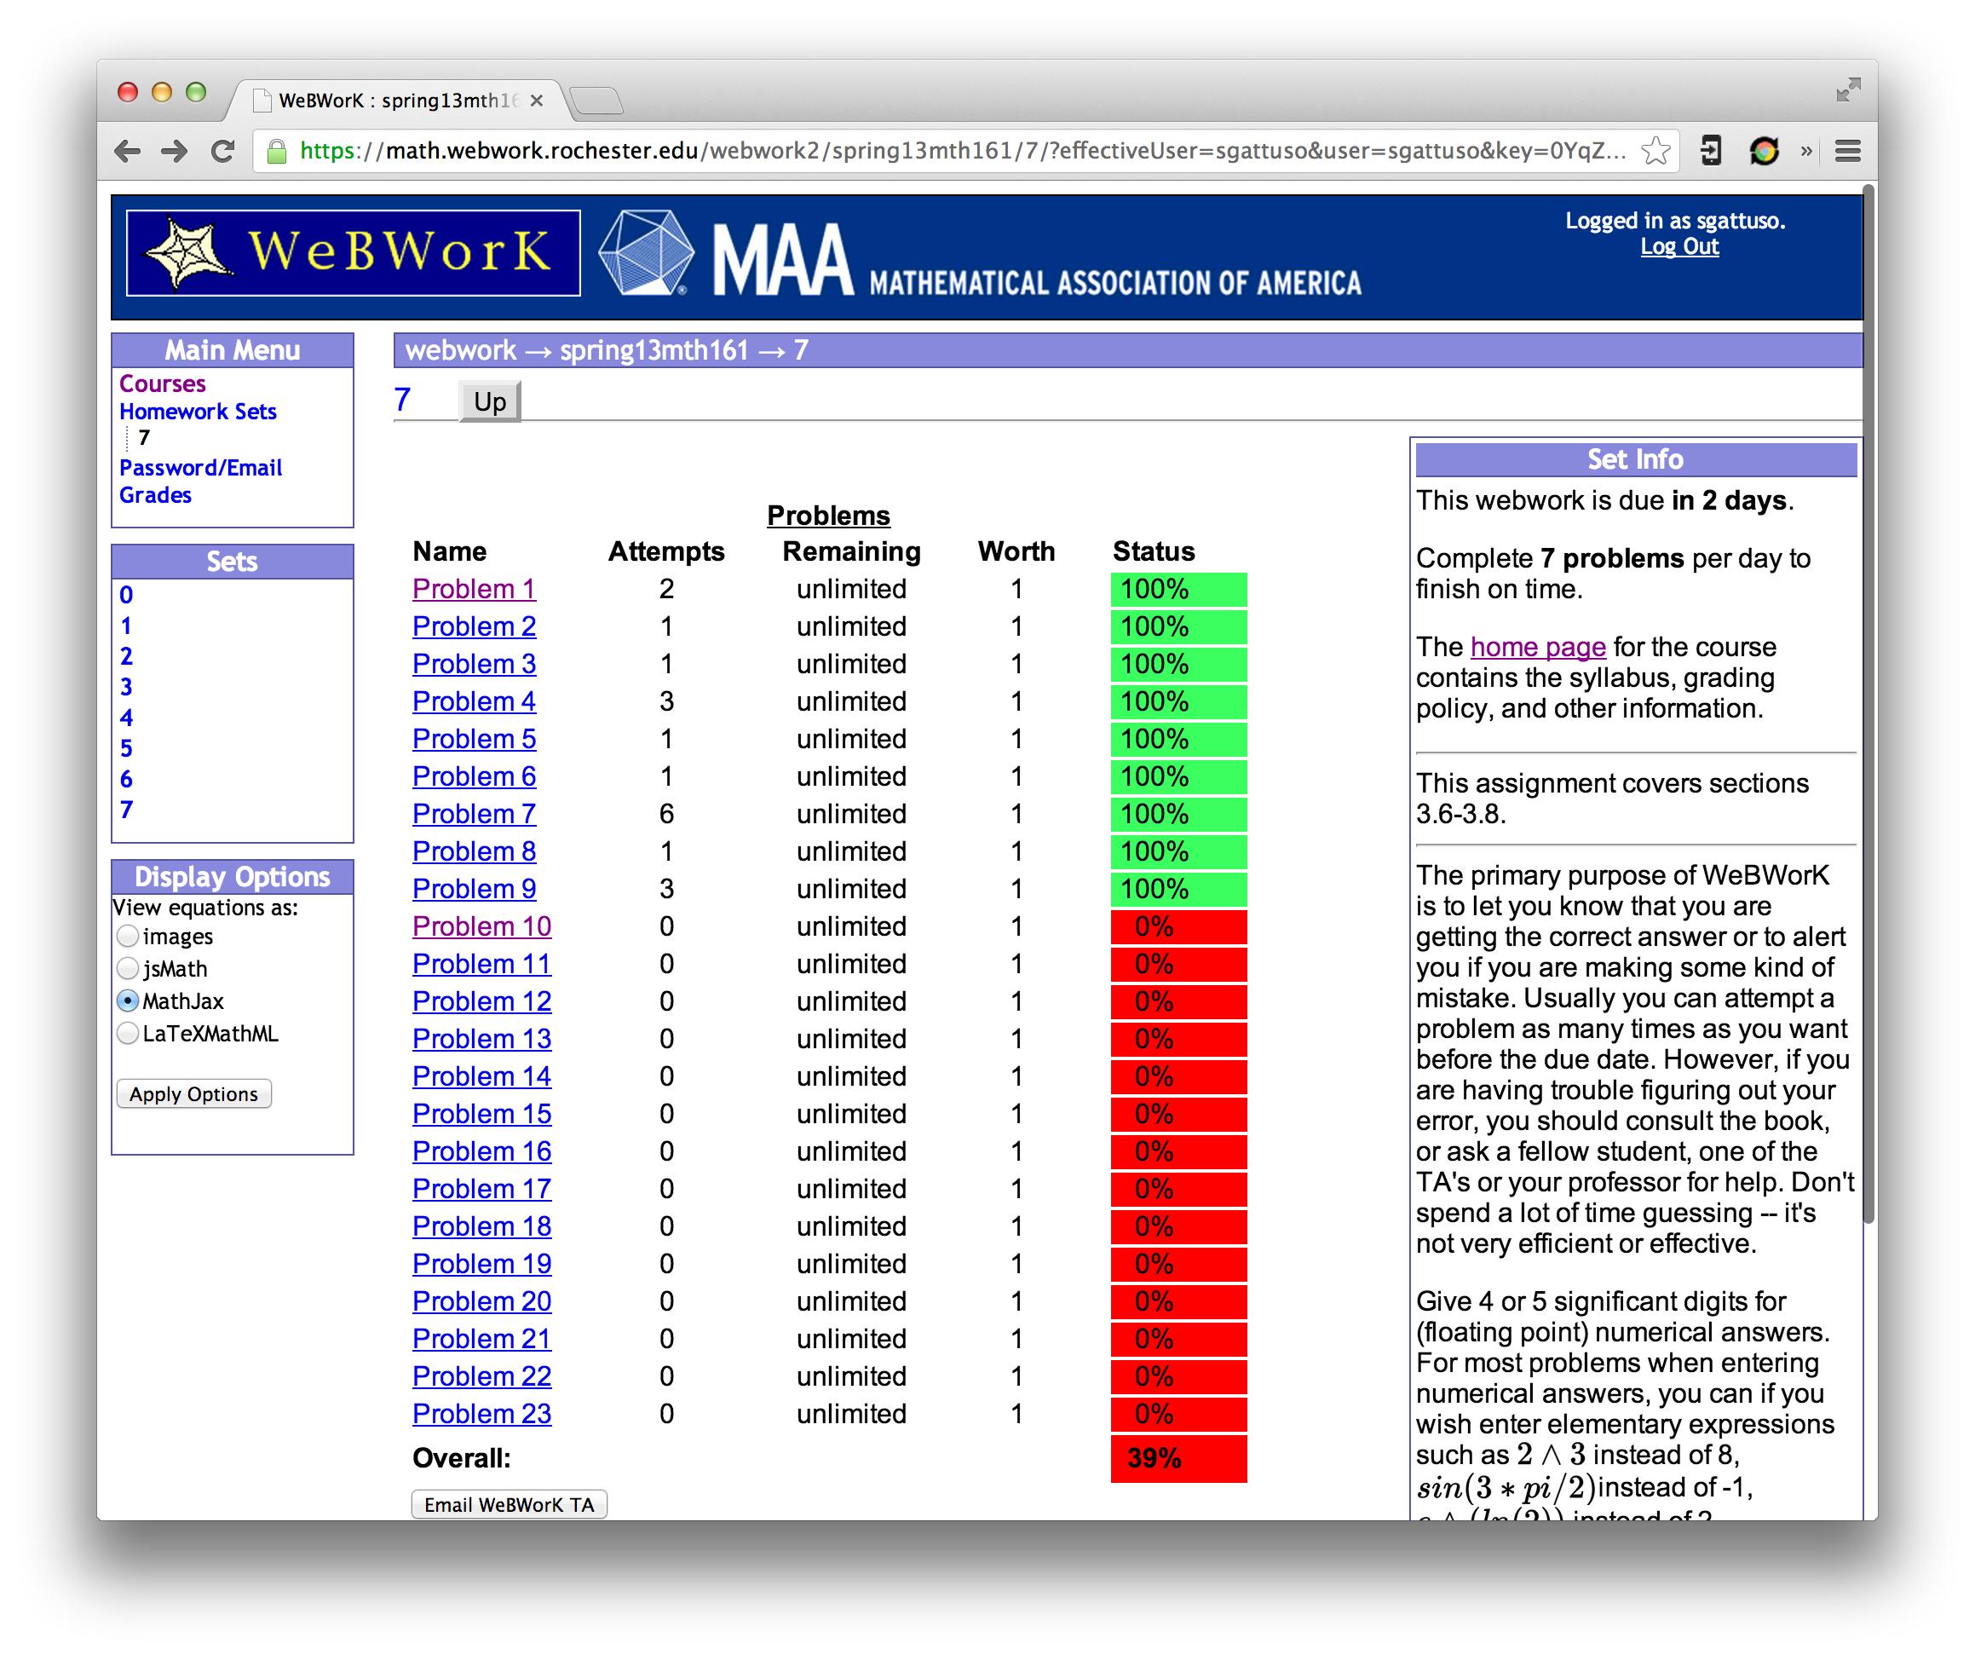Select the WeBWorK spring13mth161 tab
The width and height of the screenshot is (1975, 1655).
[397, 101]
